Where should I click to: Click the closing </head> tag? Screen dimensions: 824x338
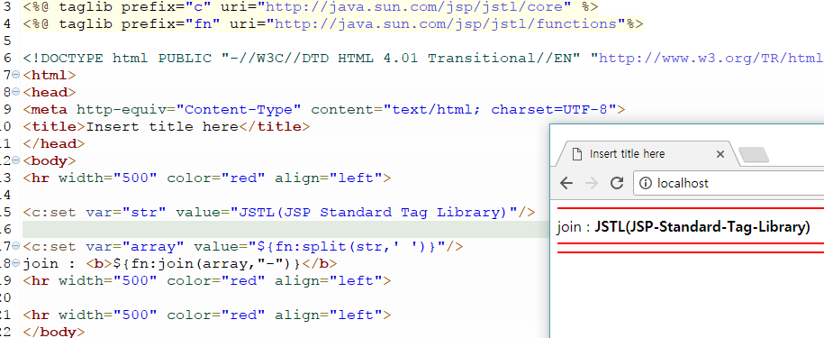pyautogui.click(x=54, y=143)
